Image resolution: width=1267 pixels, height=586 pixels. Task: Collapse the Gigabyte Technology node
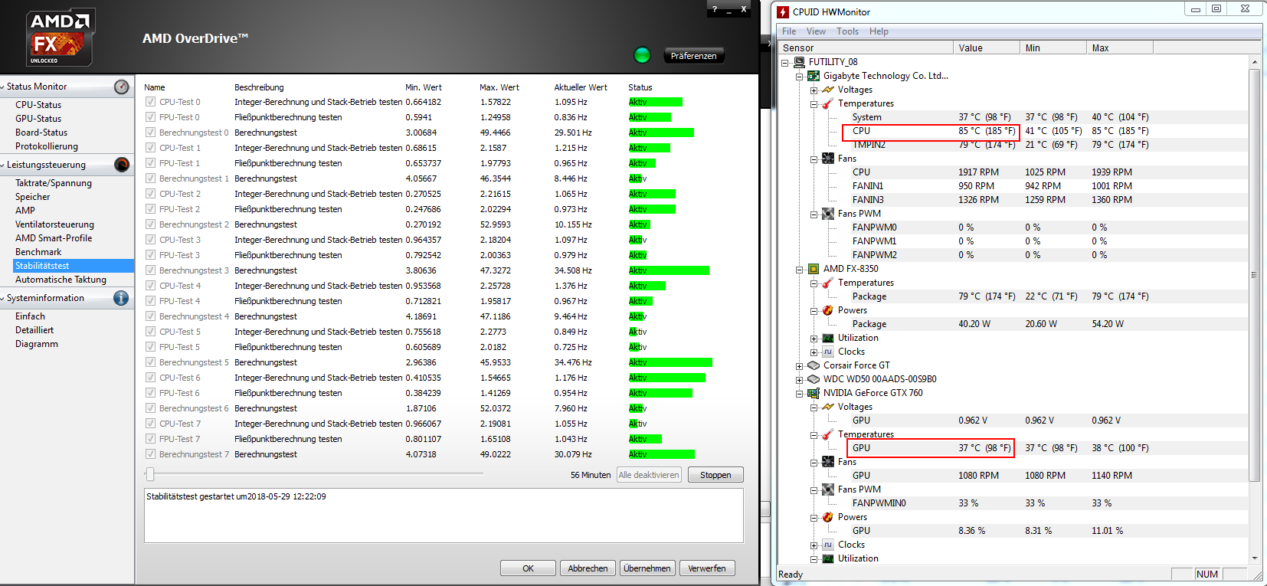pos(800,77)
